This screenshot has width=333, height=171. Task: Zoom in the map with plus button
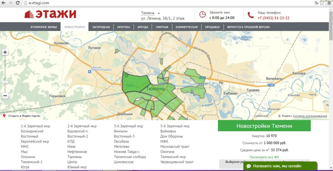pos(5,52)
